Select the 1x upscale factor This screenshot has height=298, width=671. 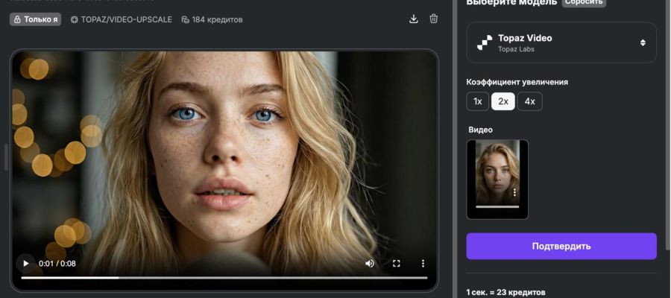tap(478, 102)
